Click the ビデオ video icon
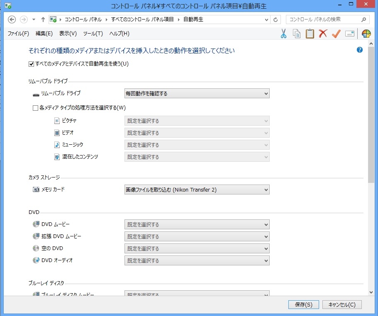 tap(57, 133)
